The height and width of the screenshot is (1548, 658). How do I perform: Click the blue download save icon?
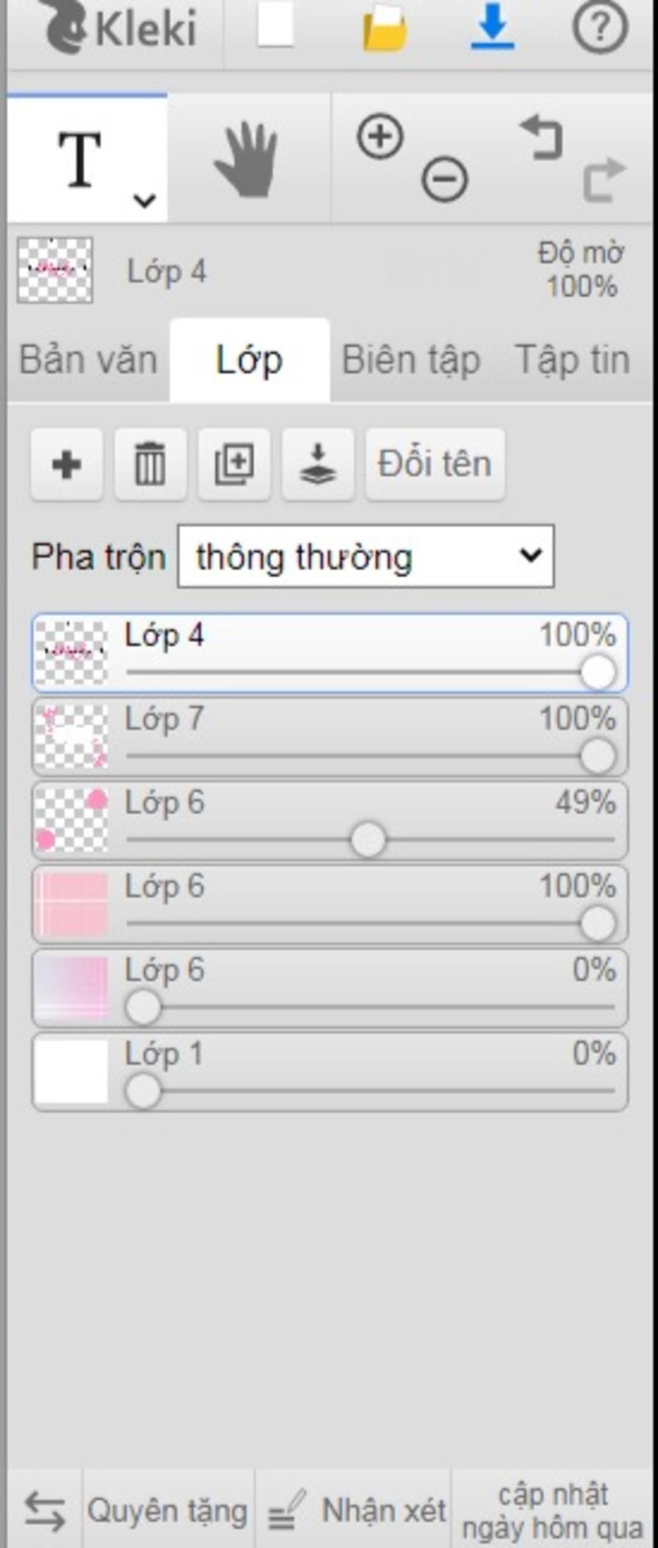pos(492,27)
